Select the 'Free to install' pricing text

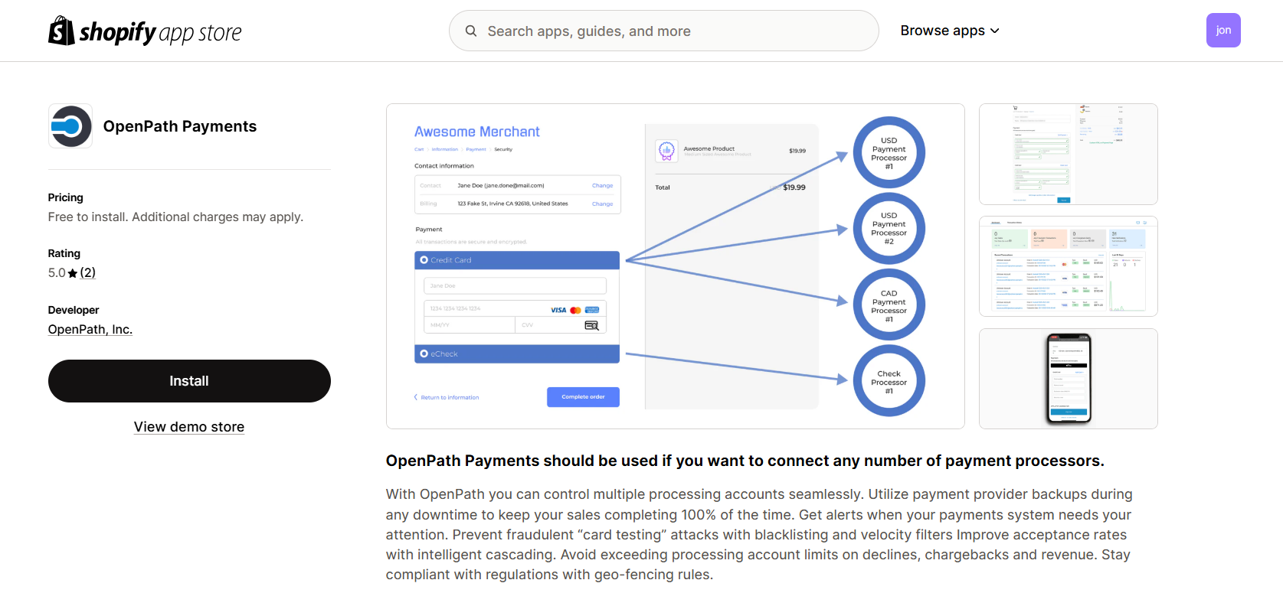click(x=176, y=217)
